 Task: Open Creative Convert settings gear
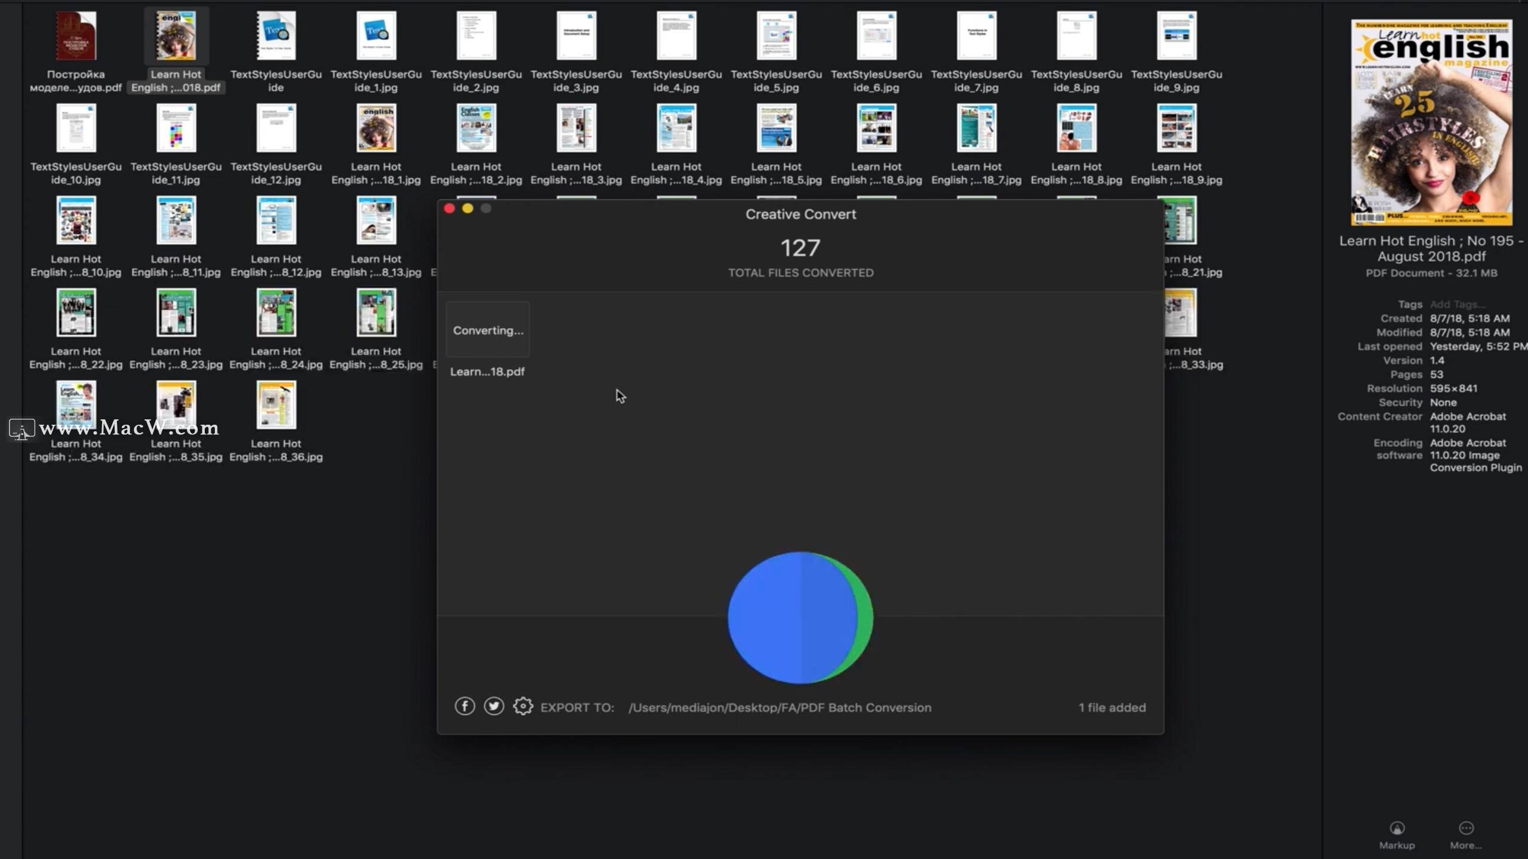(523, 706)
